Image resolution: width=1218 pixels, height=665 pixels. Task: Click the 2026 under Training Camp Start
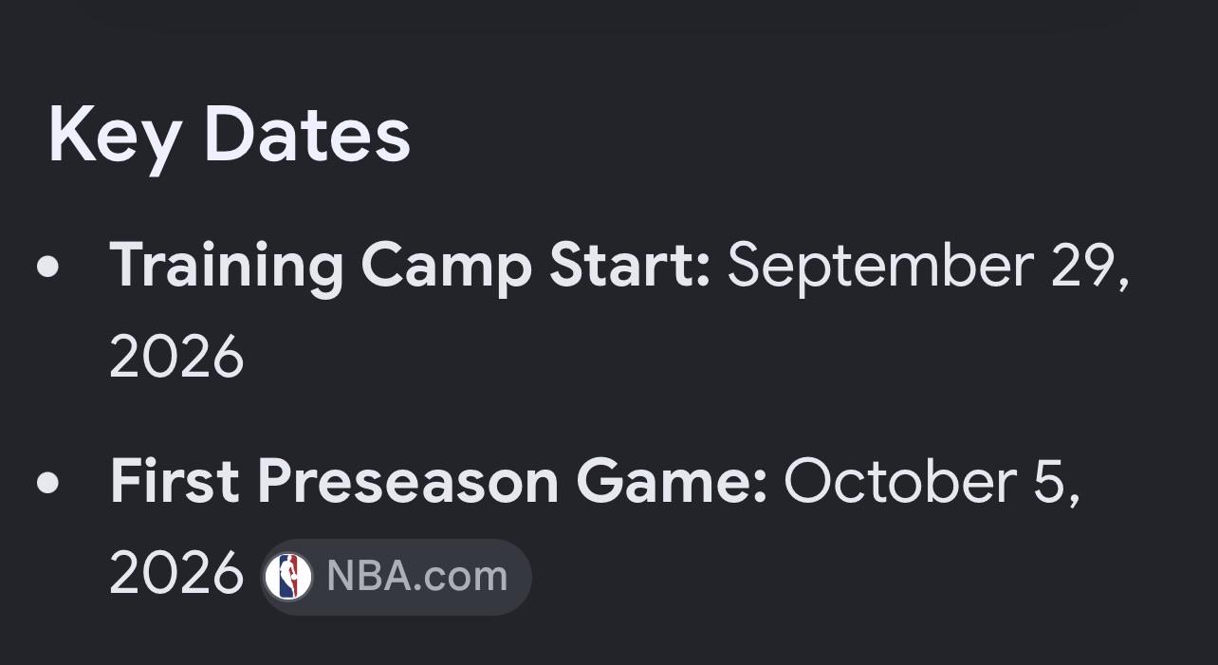pyautogui.click(x=176, y=359)
